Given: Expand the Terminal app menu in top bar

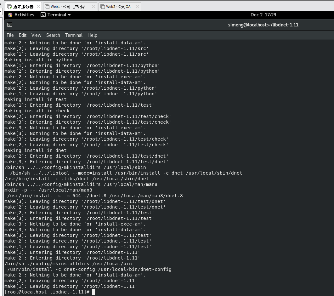Looking at the screenshot, I should 56,15.
